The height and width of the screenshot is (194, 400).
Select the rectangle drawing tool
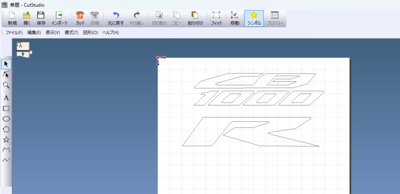click(x=6, y=108)
